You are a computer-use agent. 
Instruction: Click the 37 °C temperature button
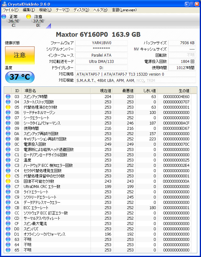(20, 77)
